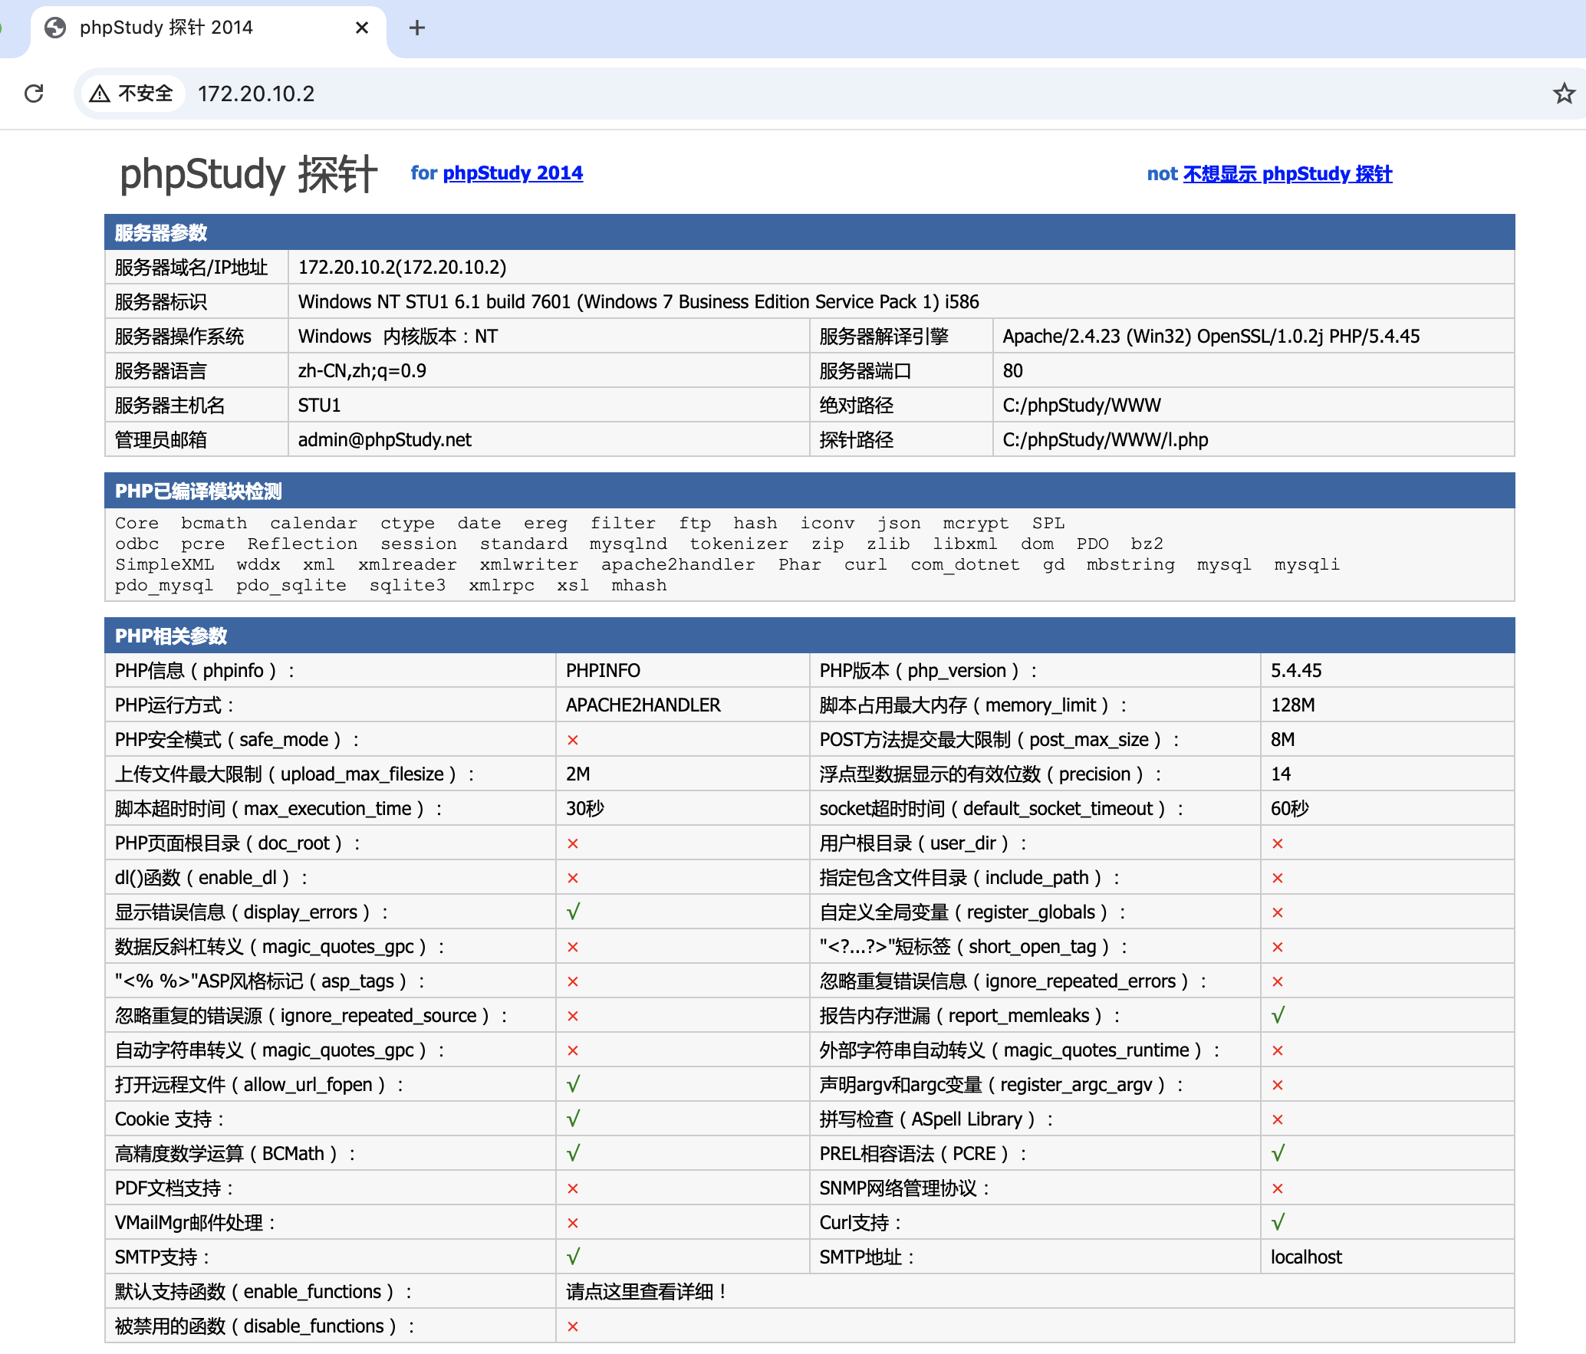Click the green check for display_errors
This screenshot has width=1586, height=1354.
573,912
